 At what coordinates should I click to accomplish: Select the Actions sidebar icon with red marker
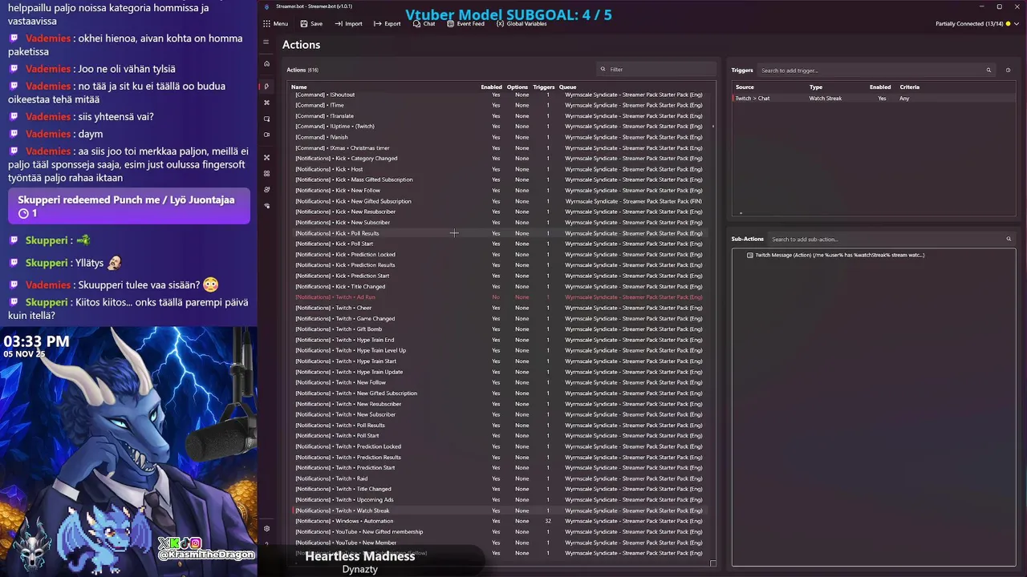coord(266,87)
